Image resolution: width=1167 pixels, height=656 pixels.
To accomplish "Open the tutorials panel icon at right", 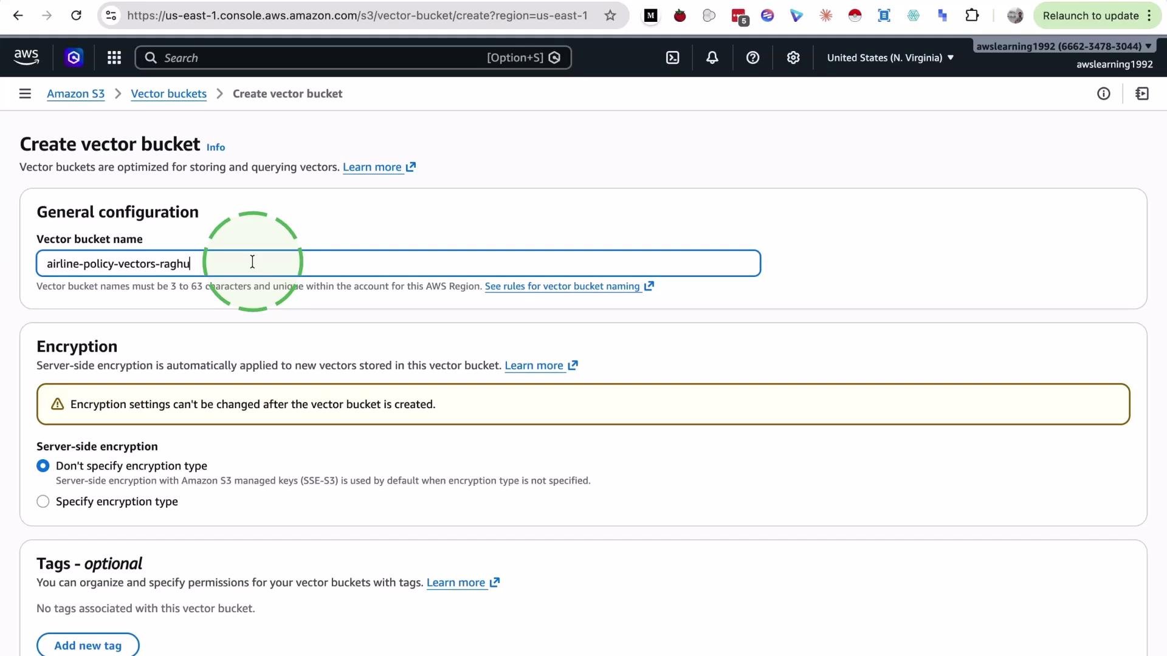I will [1142, 94].
